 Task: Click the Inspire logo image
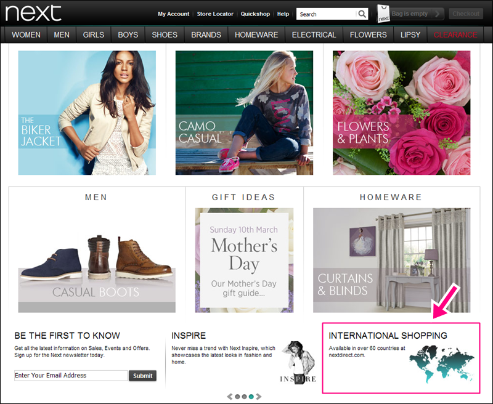coord(298,362)
